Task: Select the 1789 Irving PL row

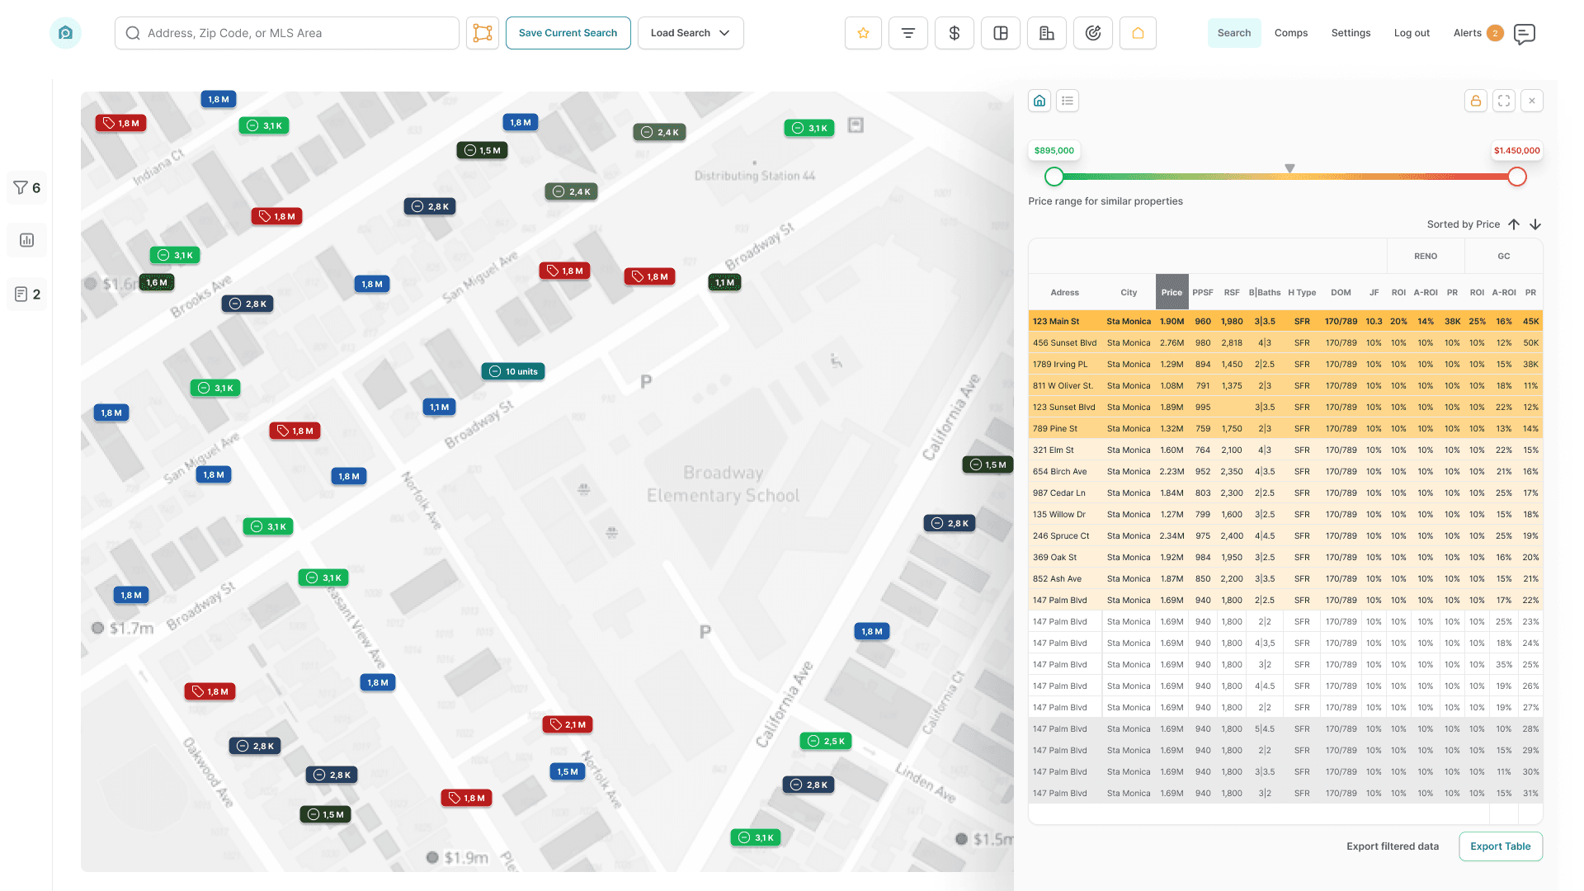Action: 1285,365
